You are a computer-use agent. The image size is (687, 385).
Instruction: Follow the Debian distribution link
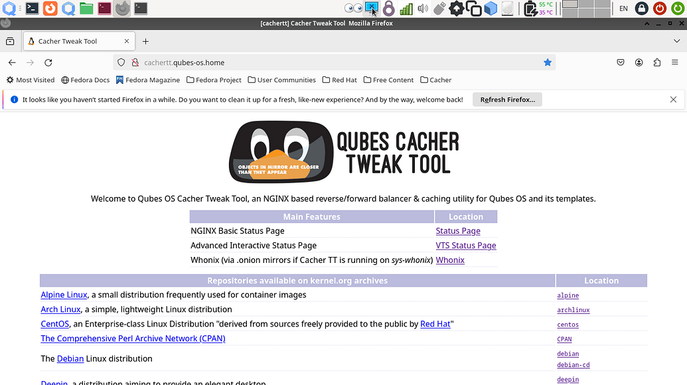click(x=70, y=358)
